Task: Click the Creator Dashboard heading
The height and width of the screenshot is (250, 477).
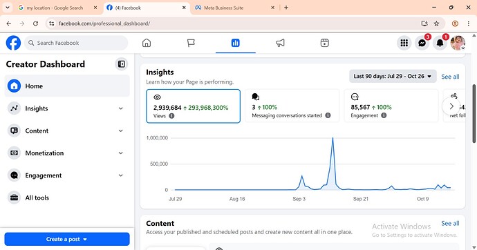Action: pos(46,64)
